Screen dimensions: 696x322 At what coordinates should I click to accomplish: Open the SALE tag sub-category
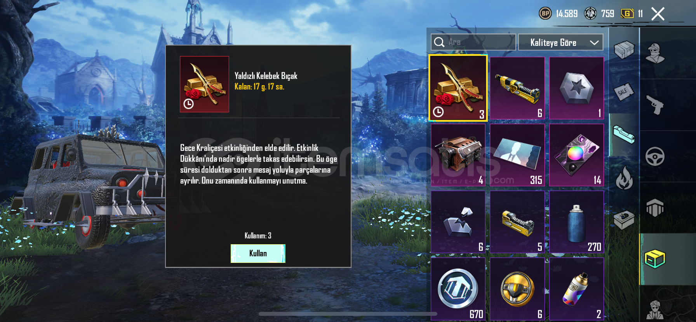[624, 92]
